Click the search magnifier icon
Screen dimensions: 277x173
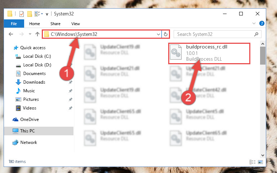[x=256, y=34]
